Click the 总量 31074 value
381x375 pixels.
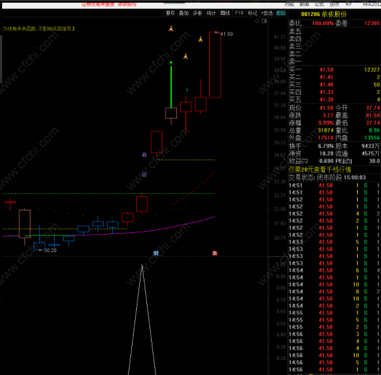coord(326,130)
